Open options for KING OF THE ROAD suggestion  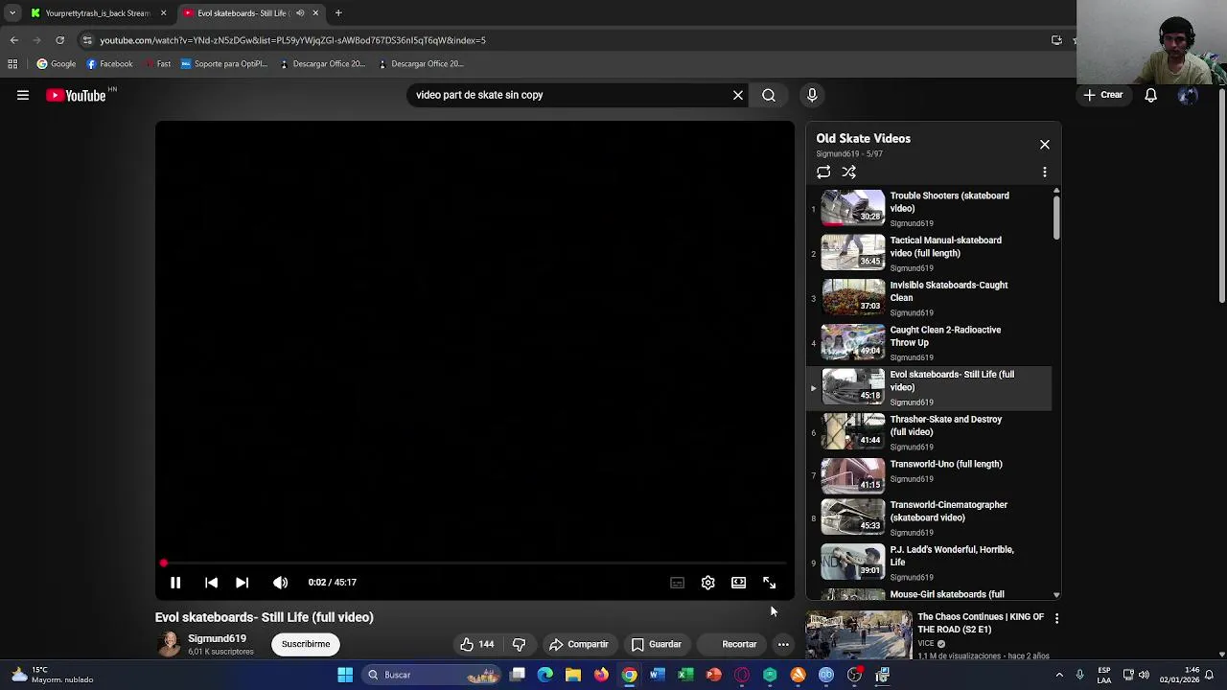click(x=1056, y=619)
